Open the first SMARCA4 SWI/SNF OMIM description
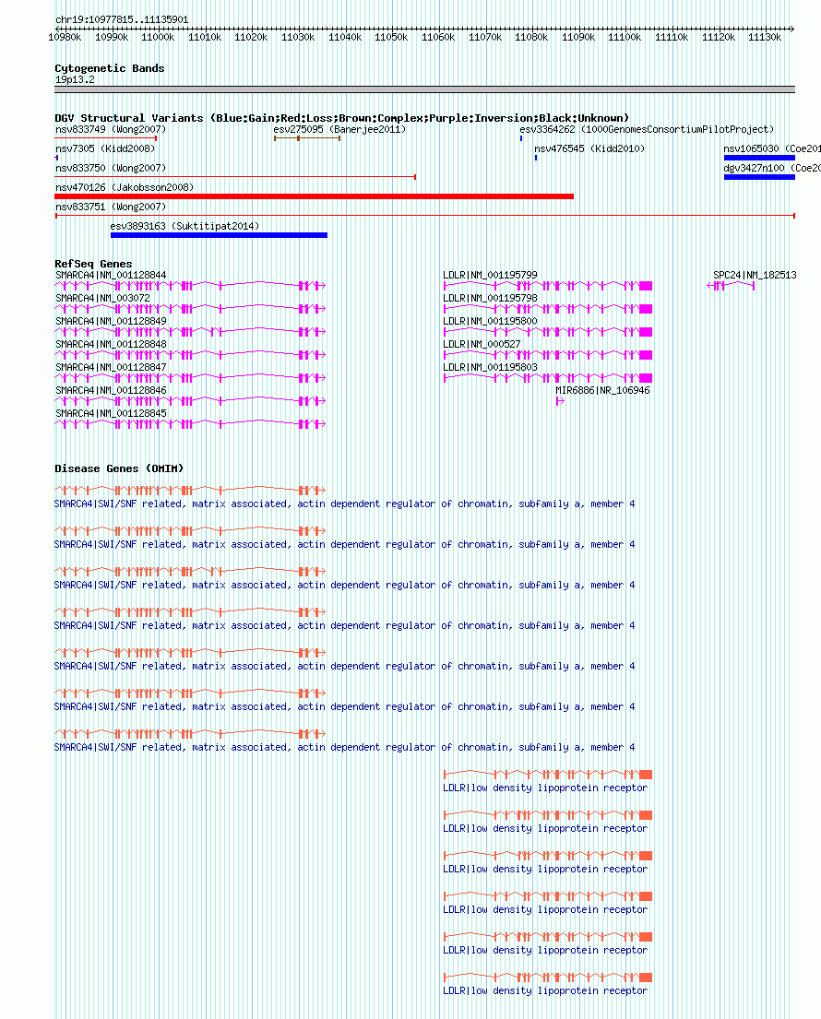The height and width of the screenshot is (1019, 821). coord(344,504)
